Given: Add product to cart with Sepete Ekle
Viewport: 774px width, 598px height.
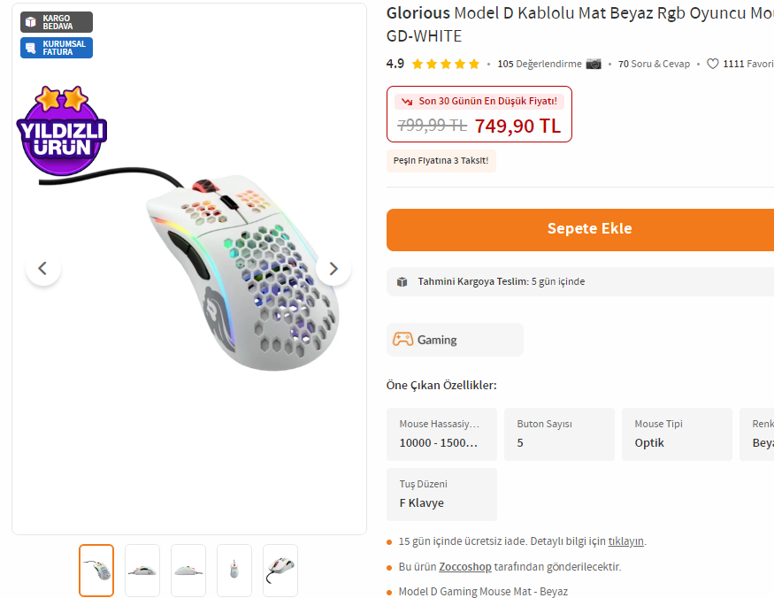Looking at the screenshot, I should tap(580, 230).
